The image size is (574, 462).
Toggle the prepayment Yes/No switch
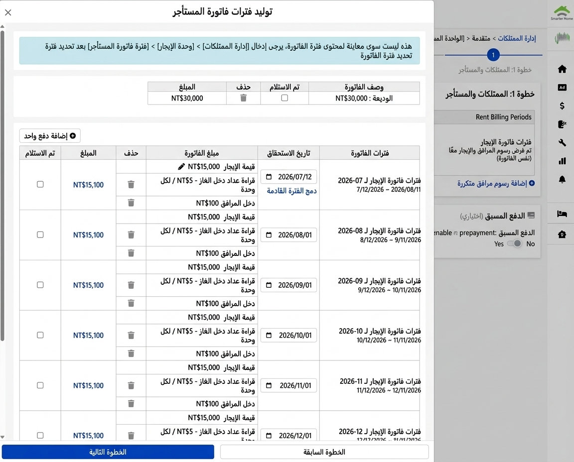(x=515, y=243)
